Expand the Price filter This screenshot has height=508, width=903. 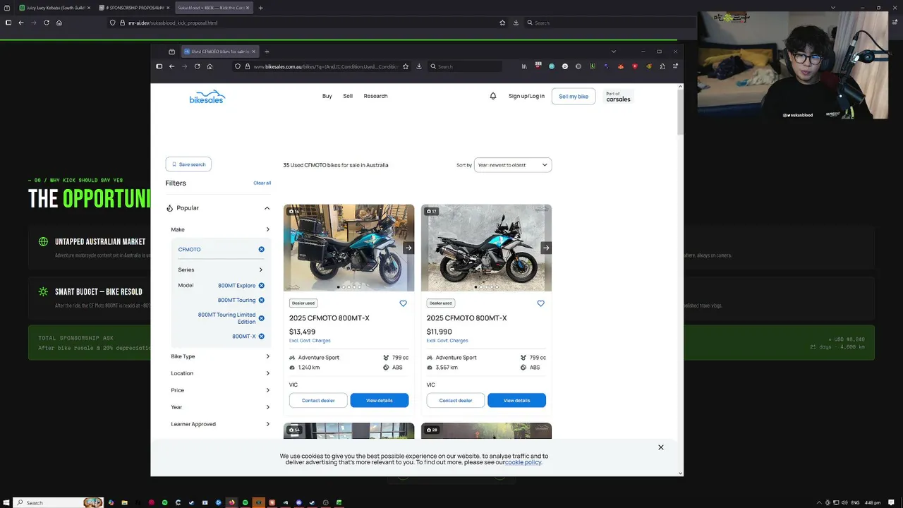[220, 390]
